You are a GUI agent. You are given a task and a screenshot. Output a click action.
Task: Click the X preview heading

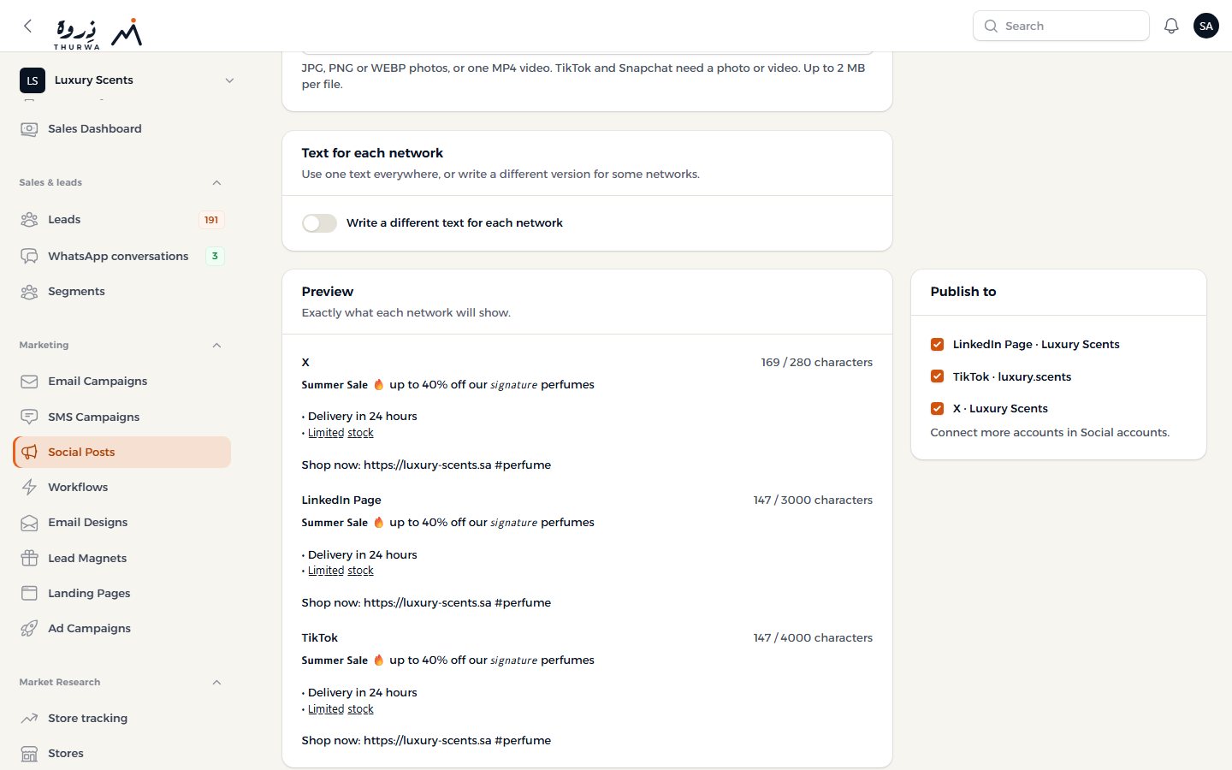[305, 363]
